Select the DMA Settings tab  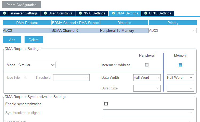tap(125, 13)
